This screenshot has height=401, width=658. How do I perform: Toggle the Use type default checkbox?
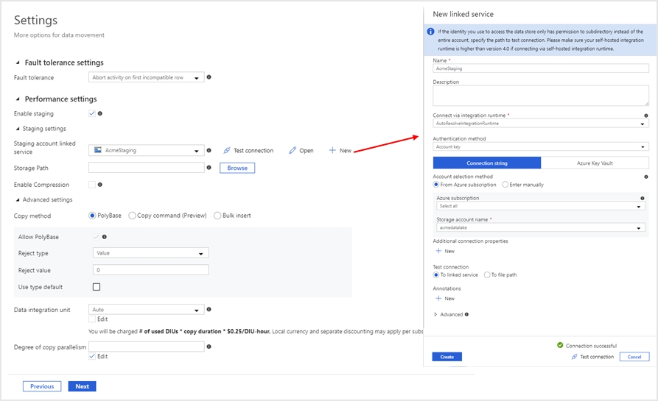click(x=97, y=287)
